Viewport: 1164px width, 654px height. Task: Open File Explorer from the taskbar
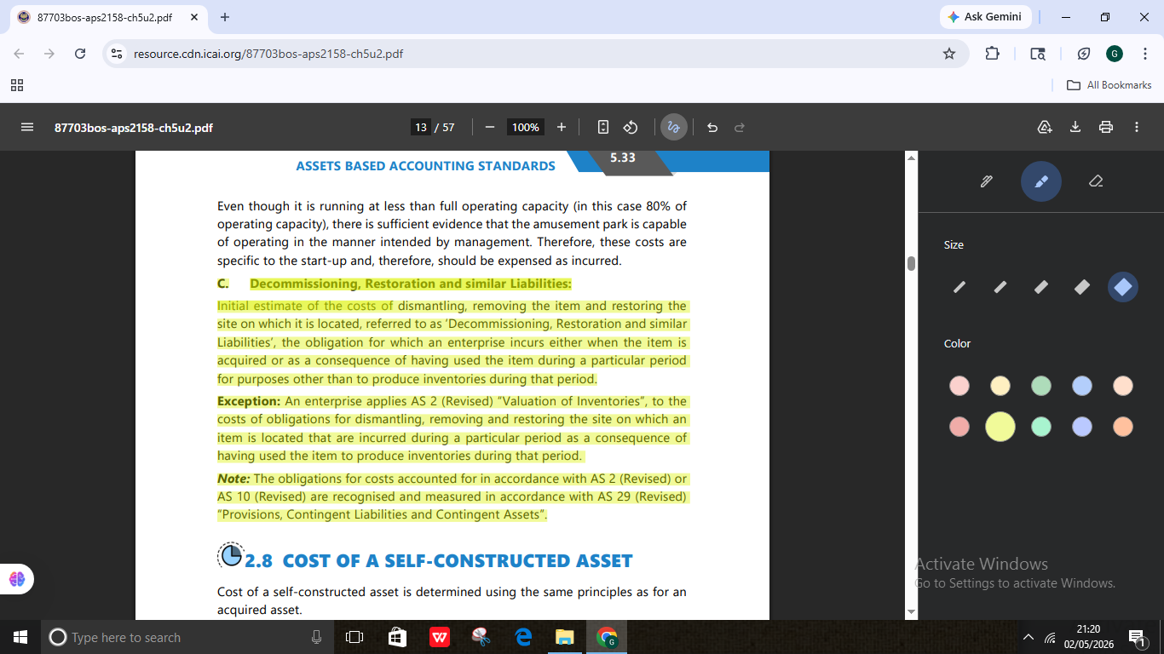point(565,637)
